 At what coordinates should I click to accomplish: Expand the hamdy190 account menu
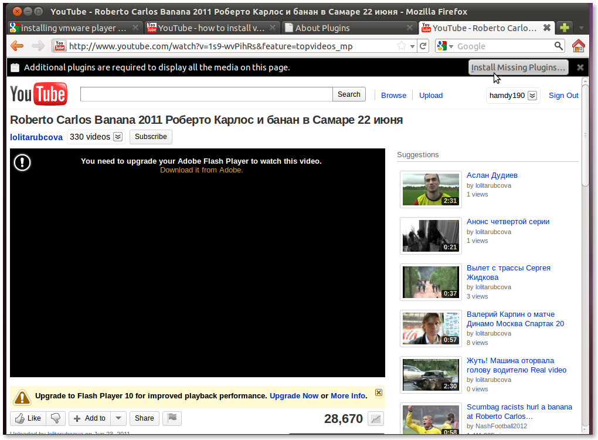532,96
